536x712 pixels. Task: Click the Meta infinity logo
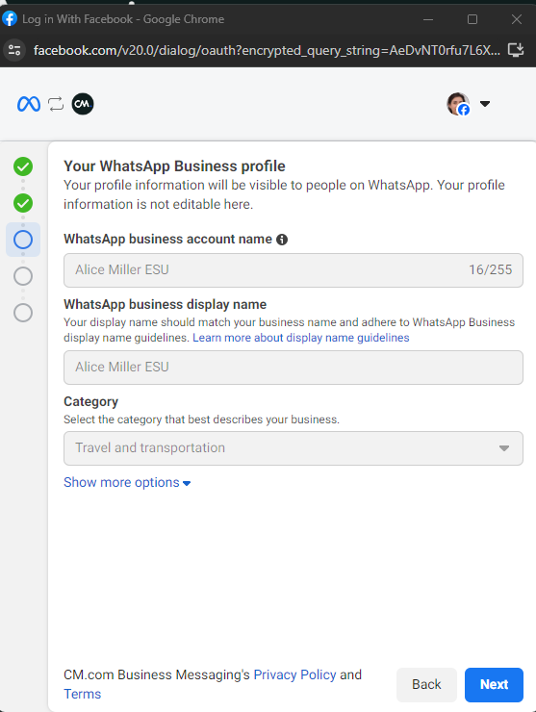pos(29,104)
